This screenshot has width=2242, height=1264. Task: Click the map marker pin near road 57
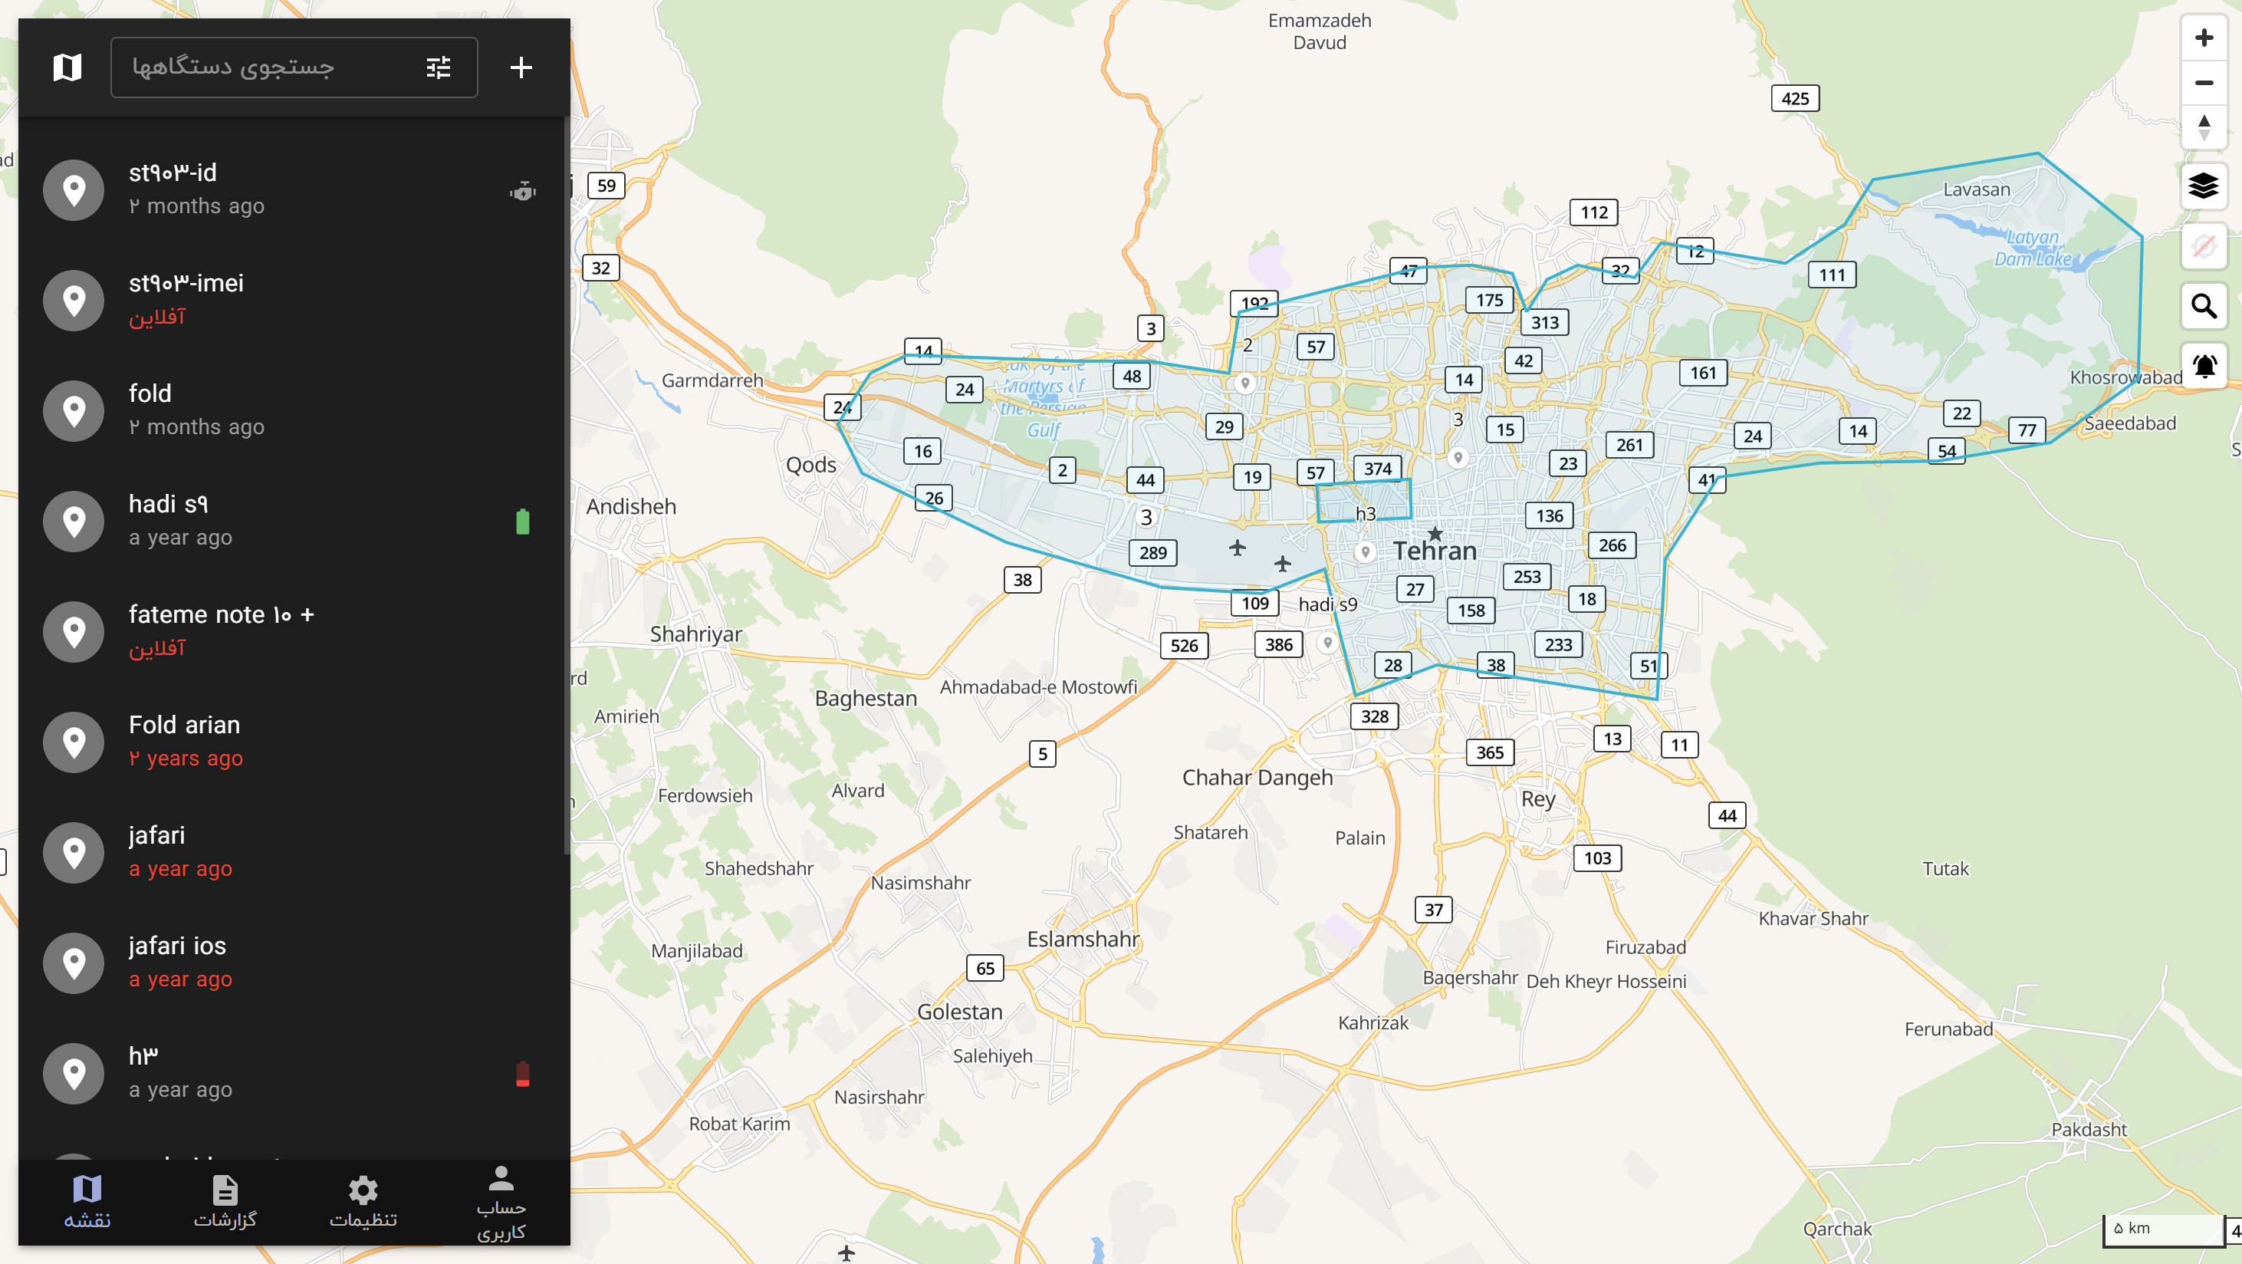coord(1244,383)
